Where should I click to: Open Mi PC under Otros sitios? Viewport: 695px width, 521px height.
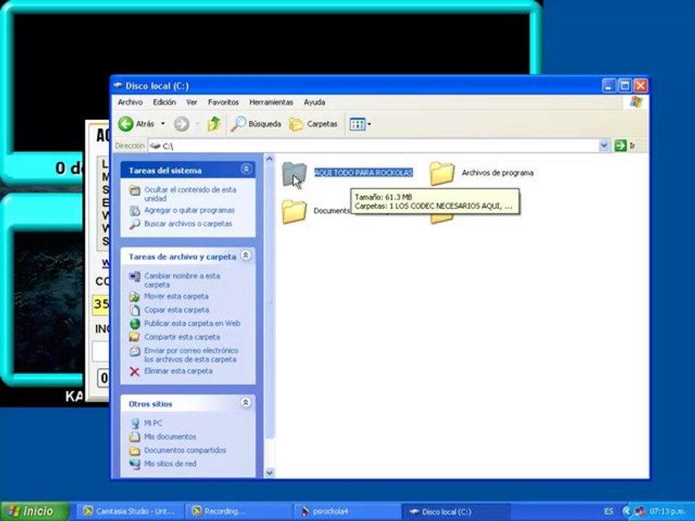click(153, 423)
